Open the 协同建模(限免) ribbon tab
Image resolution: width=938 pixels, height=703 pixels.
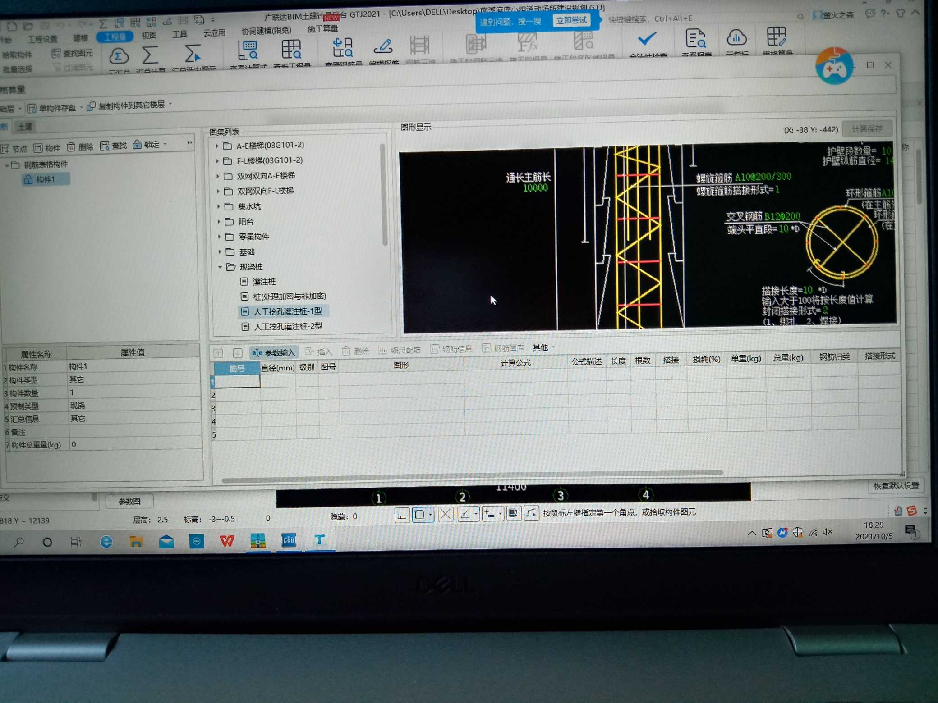click(267, 31)
